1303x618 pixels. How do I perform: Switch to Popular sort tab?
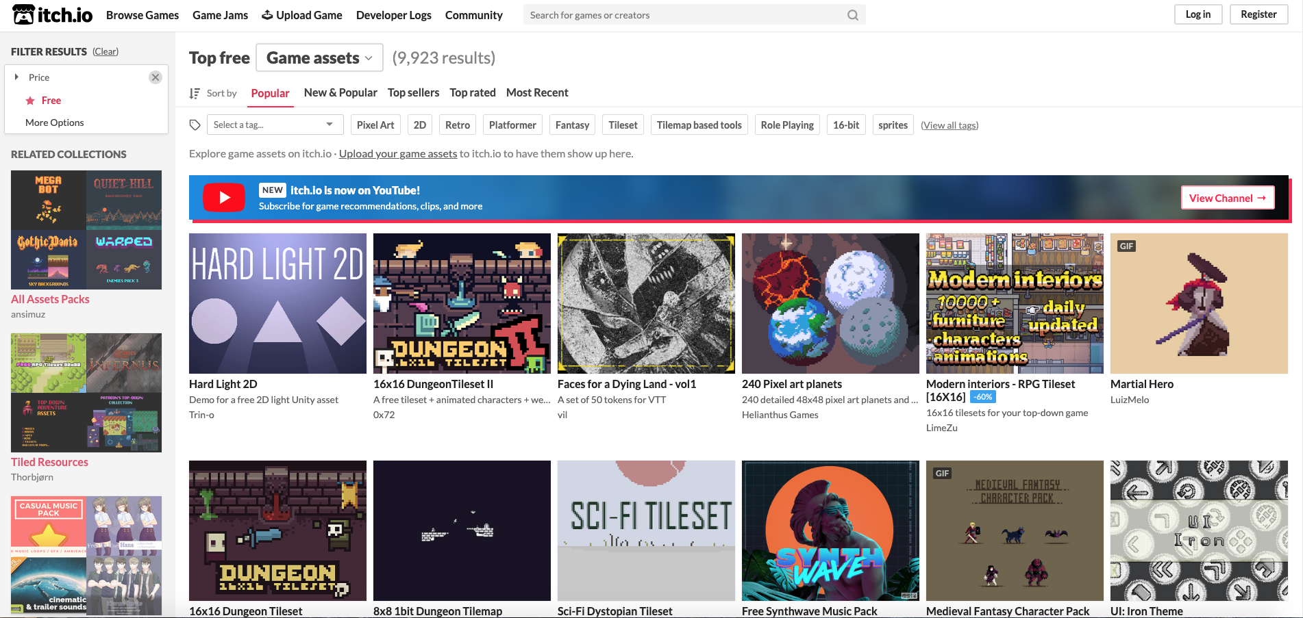270,93
